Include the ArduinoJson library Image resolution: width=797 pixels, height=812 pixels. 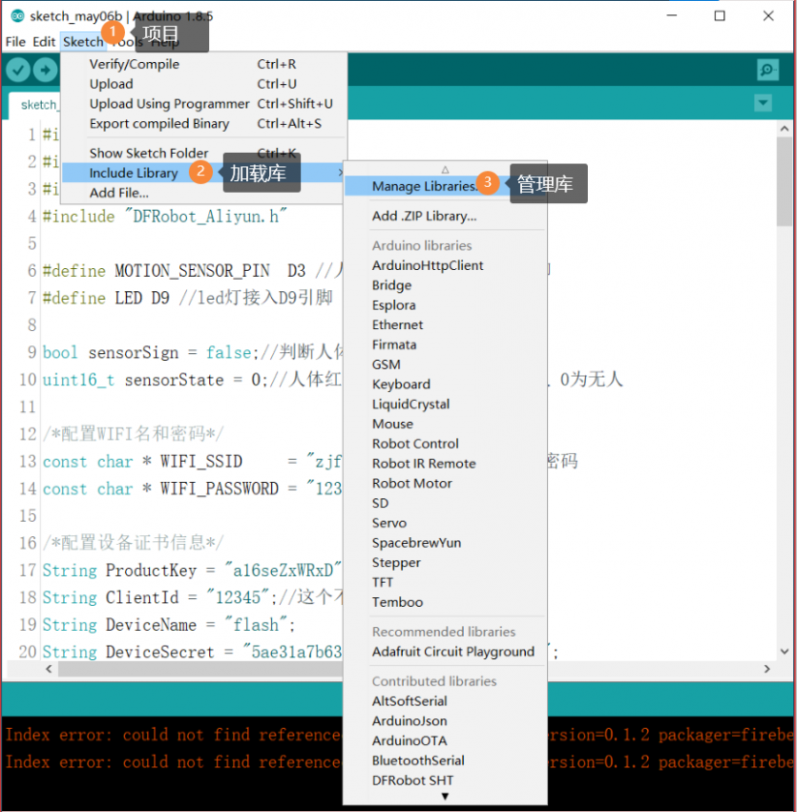[x=445, y=721]
